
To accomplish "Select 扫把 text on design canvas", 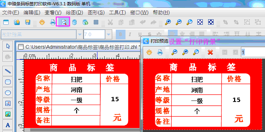I will [x=77, y=79].
